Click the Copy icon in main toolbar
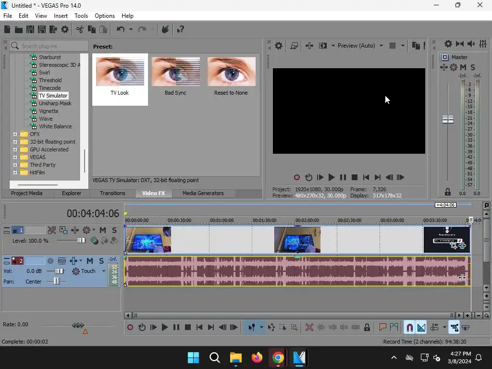Viewport: 492px width, 369px height. pyautogui.click(x=92, y=29)
